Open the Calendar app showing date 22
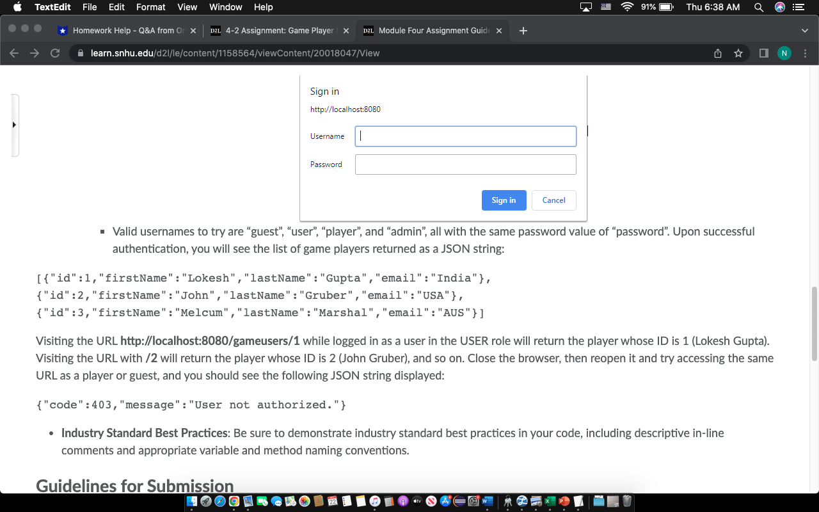 (x=333, y=502)
